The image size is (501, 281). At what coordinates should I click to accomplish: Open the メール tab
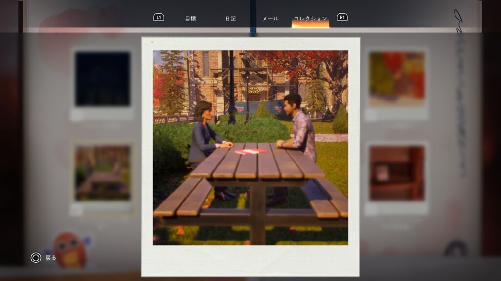click(270, 19)
